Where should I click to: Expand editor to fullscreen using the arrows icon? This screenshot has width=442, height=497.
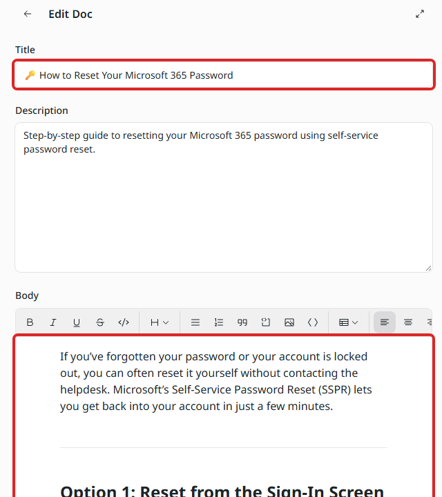point(420,14)
